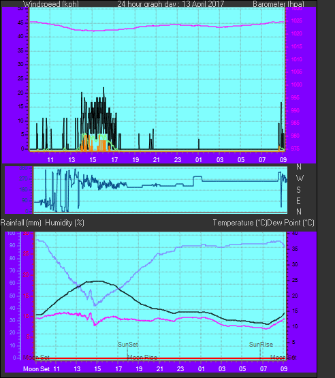This screenshot has height=378, width=335.
Task: Click the W wind direction letter
Action: (x=300, y=178)
